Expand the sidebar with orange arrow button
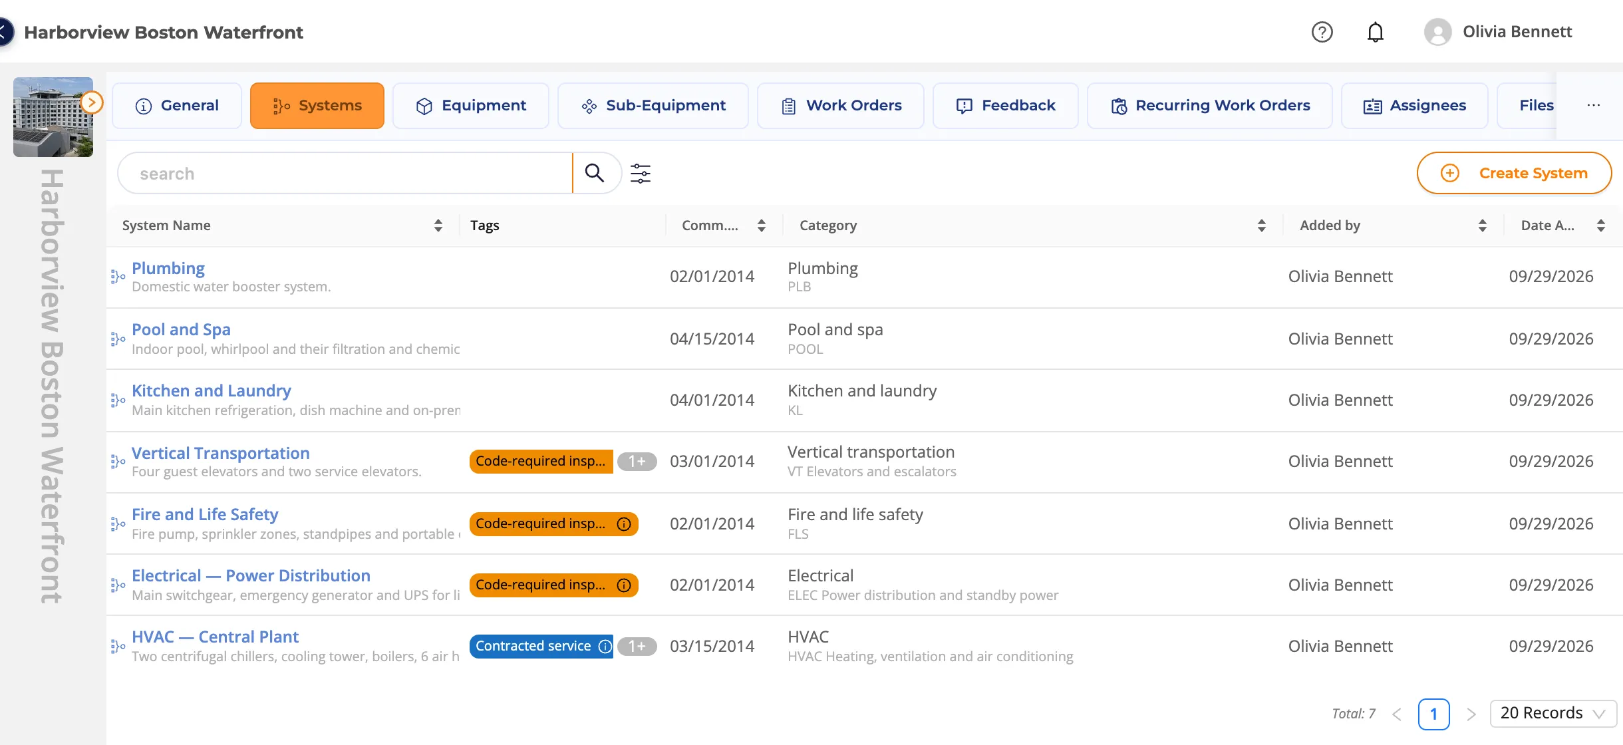The width and height of the screenshot is (1623, 745). point(92,102)
